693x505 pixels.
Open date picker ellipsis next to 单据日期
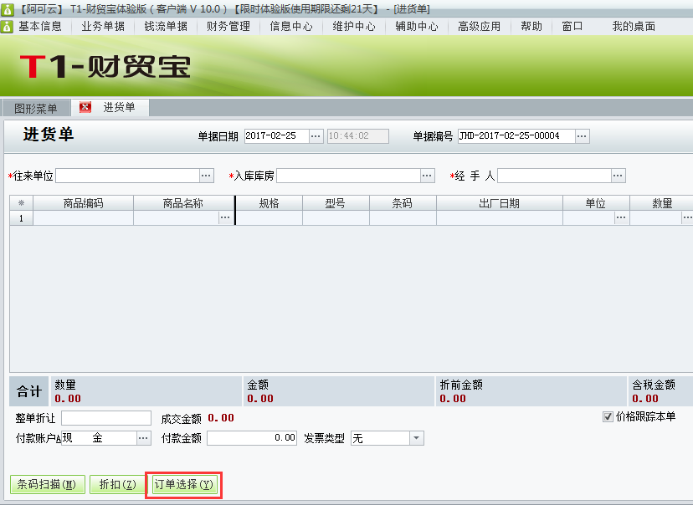click(x=316, y=136)
